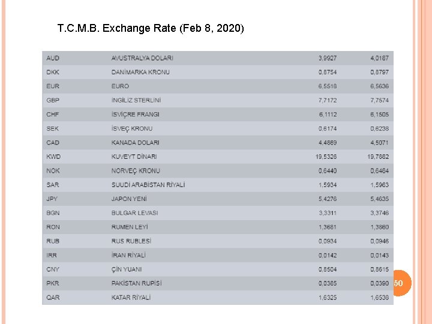This screenshot has width=432, height=324.
Task: Click the İSVEÇ KRONU currency name
Action: 132,128
